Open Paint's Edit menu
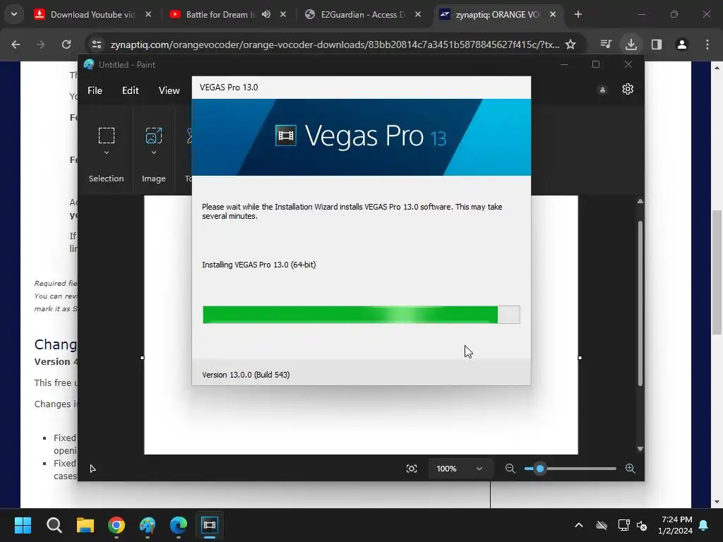 pyautogui.click(x=131, y=90)
